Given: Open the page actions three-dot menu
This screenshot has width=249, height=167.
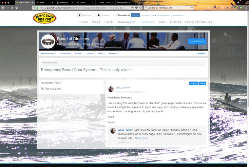Looking at the screenshot, I should click(132, 8).
